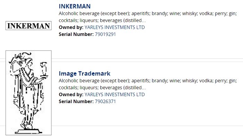Click the 'Serial Number:' label beside 79019291
The width and height of the screenshot is (243, 137).
pos(76,34)
